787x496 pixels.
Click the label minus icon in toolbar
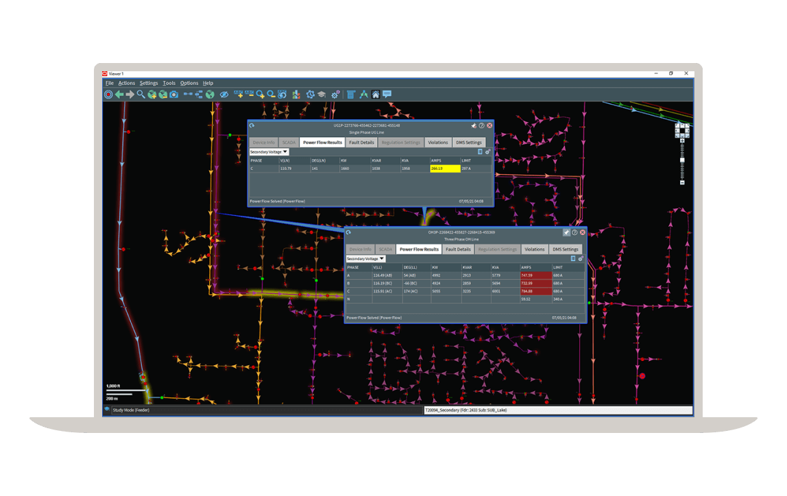(250, 94)
